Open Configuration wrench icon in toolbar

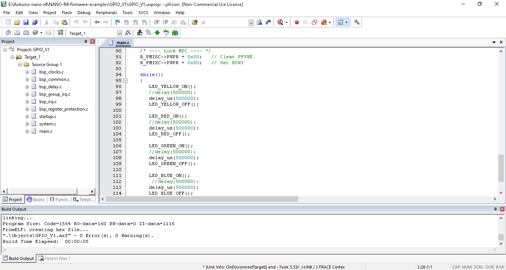357,22
